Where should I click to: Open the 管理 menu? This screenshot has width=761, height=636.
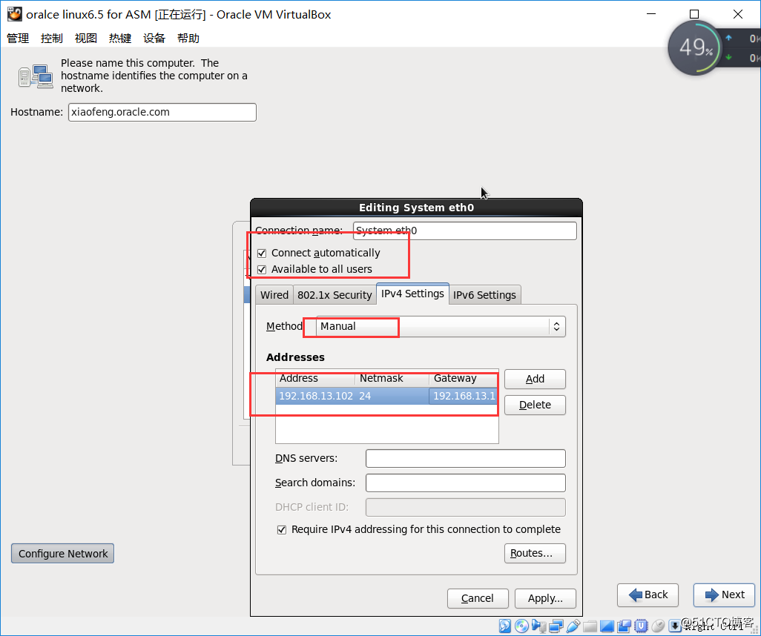[x=18, y=39]
